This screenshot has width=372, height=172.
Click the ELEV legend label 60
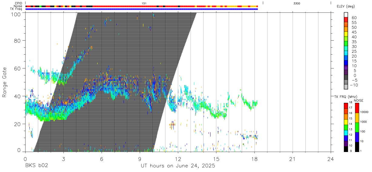pyautogui.click(x=354, y=18)
